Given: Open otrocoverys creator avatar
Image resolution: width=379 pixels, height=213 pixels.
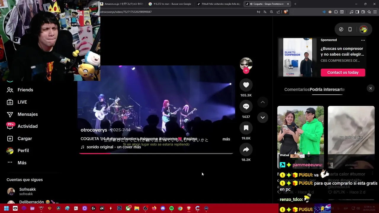Looking at the screenshot, I should tap(246, 64).
